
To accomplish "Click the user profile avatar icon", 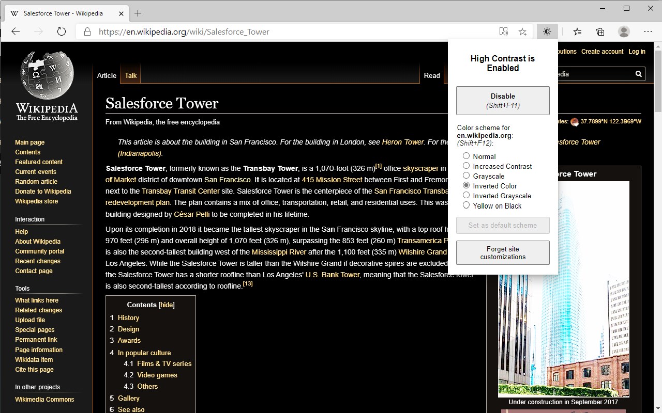I will point(624,31).
